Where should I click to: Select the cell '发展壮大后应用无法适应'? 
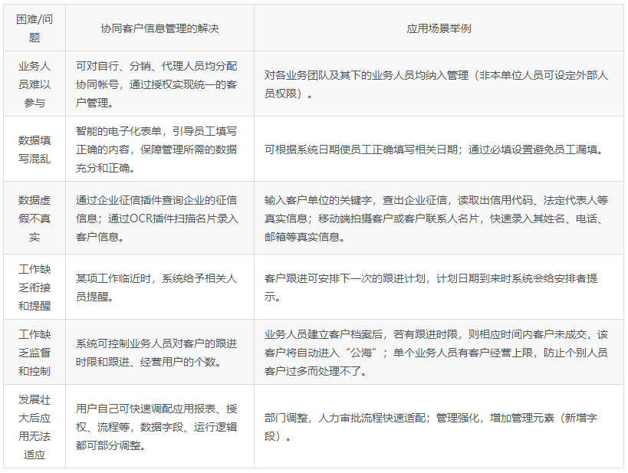35,426
